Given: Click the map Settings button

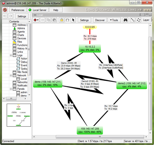Looking at the screenshot, I should [x=84, y=20].
